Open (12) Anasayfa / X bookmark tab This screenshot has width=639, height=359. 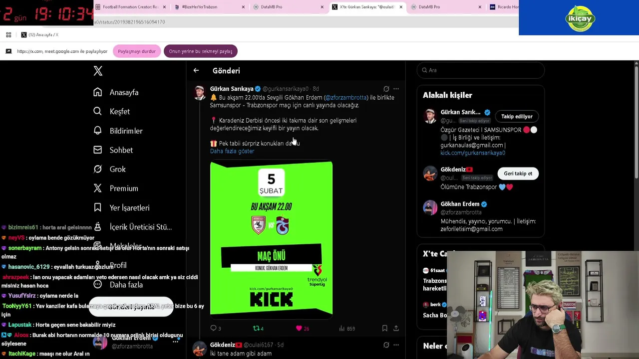coord(40,35)
